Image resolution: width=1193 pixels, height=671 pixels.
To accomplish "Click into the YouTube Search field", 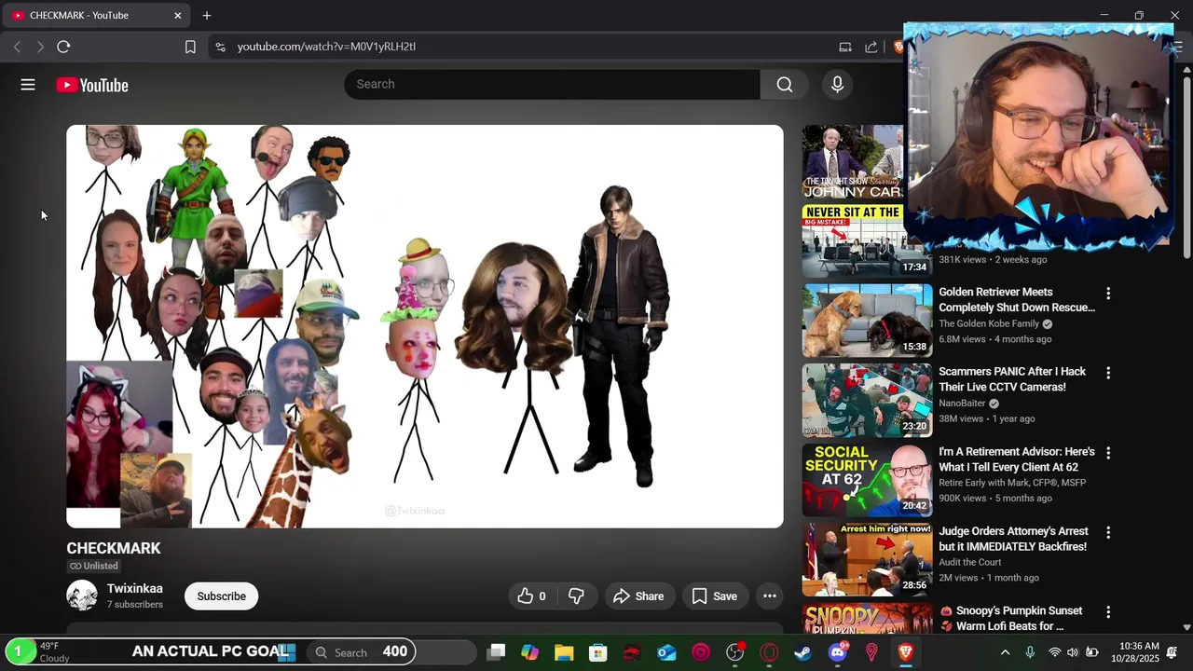I will click(552, 84).
